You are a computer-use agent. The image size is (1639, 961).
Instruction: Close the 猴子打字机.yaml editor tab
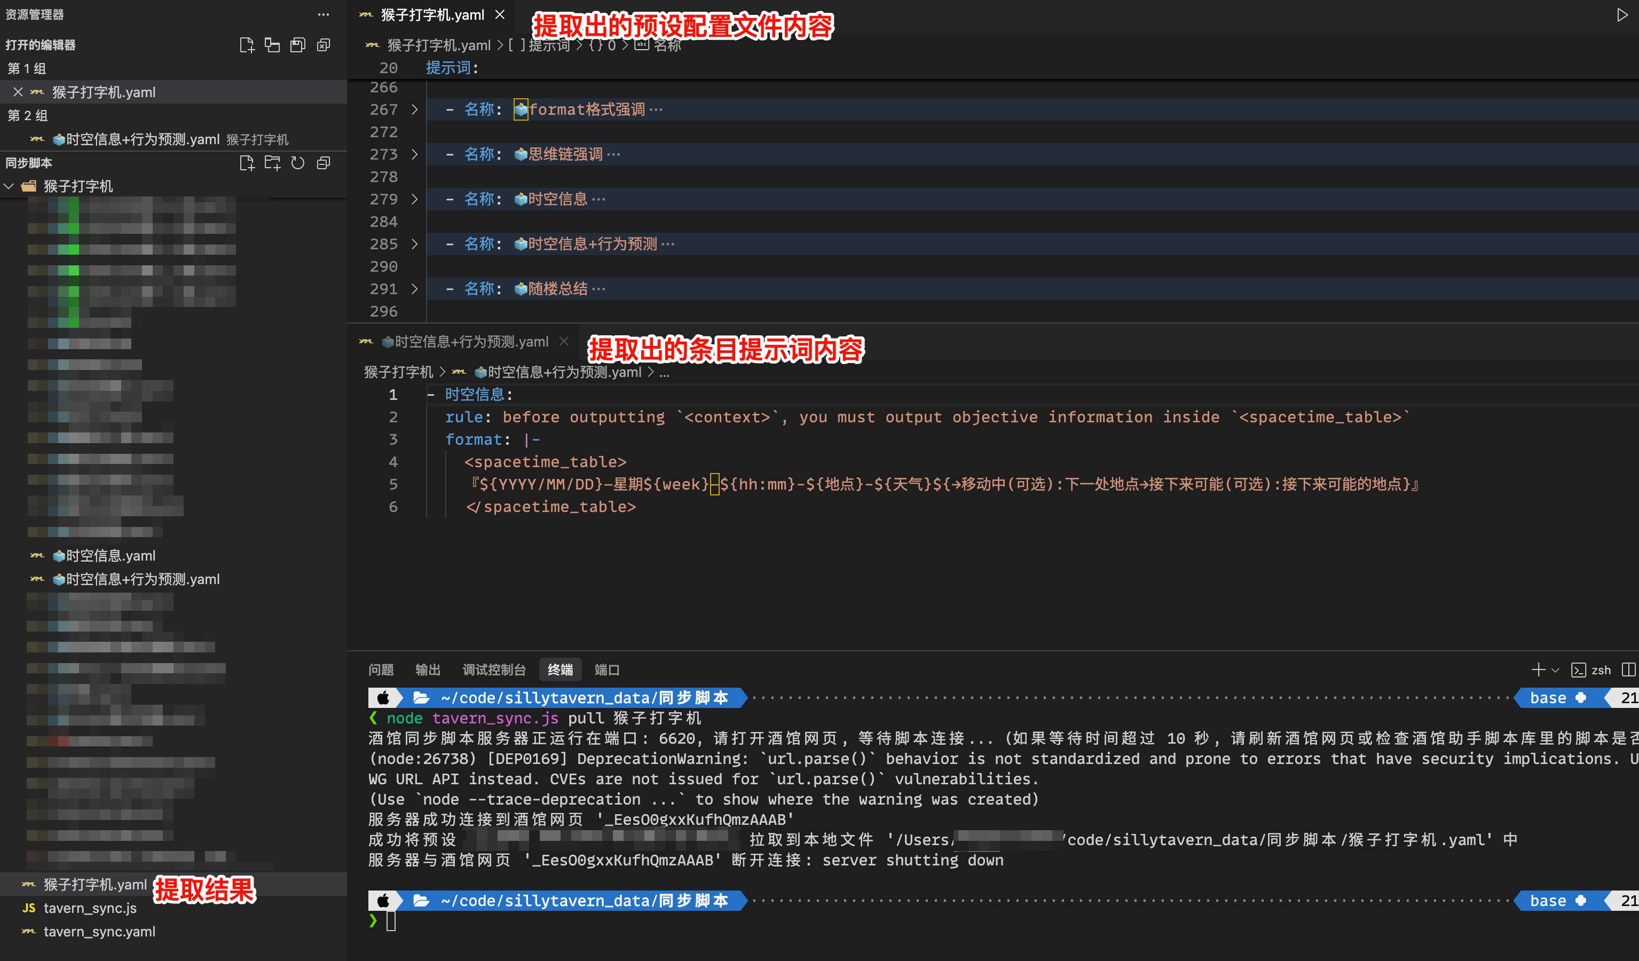500,14
